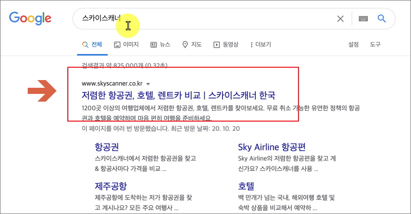
Task: Open 설정 settings menu
Action: pyautogui.click(x=353, y=45)
